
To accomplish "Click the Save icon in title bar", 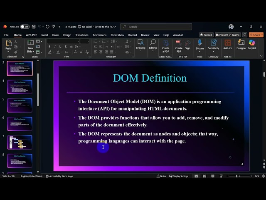I will [34, 27].
